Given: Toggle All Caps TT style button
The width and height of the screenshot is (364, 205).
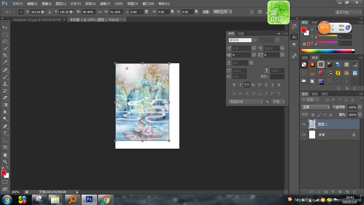Looking at the screenshot, I should coord(247,85).
